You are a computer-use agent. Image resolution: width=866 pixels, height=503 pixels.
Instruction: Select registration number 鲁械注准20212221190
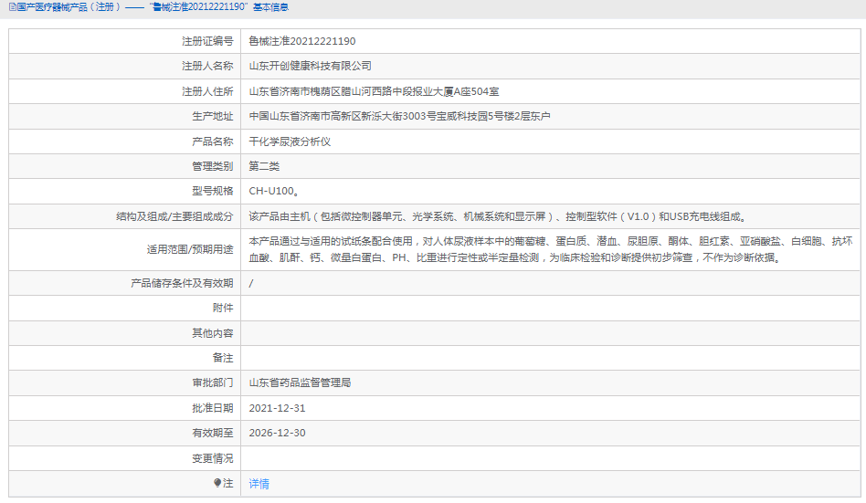click(302, 41)
